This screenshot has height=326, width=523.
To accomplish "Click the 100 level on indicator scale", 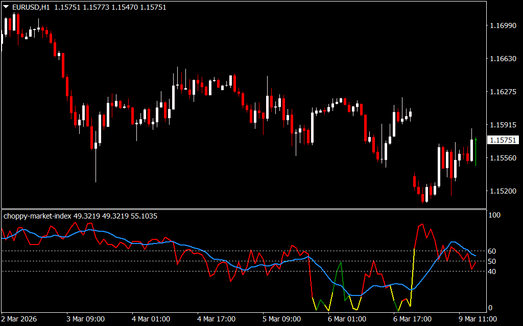I will [494, 215].
